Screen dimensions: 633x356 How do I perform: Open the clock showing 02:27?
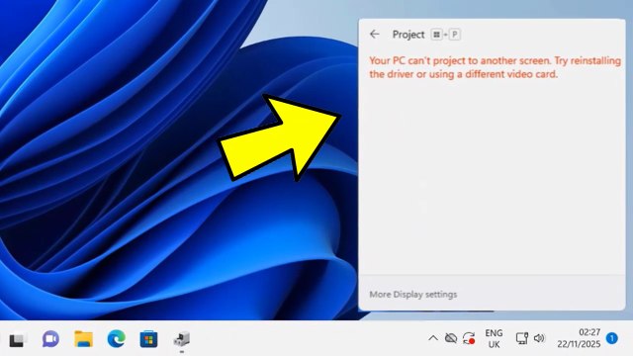(579, 338)
